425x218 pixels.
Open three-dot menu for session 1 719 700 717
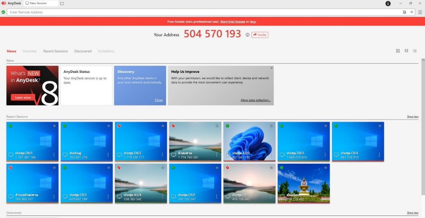pos(163,155)
